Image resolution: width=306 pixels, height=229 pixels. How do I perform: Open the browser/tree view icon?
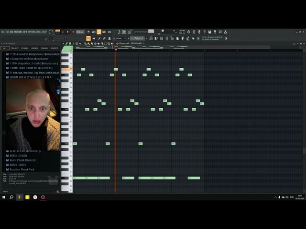(172, 38)
